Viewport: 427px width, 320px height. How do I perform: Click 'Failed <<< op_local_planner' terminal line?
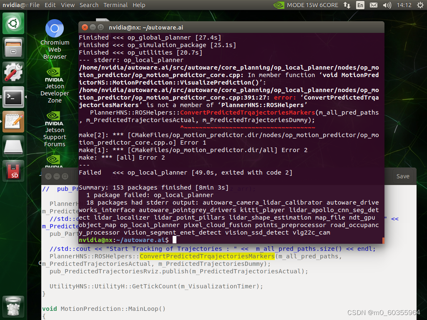pyautogui.click(x=186, y=172)
